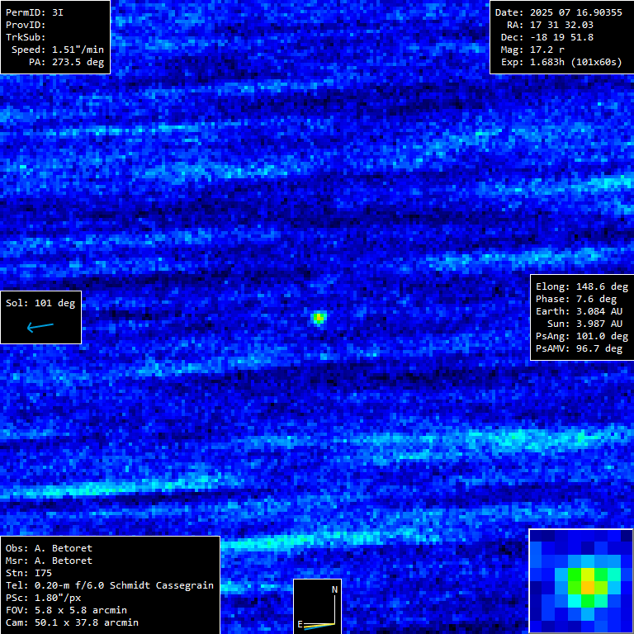
Task: Click the 'Cam: 50.1 x 37.8 arcmin' line
Action: pyautogui.click(x=72, y=622)
